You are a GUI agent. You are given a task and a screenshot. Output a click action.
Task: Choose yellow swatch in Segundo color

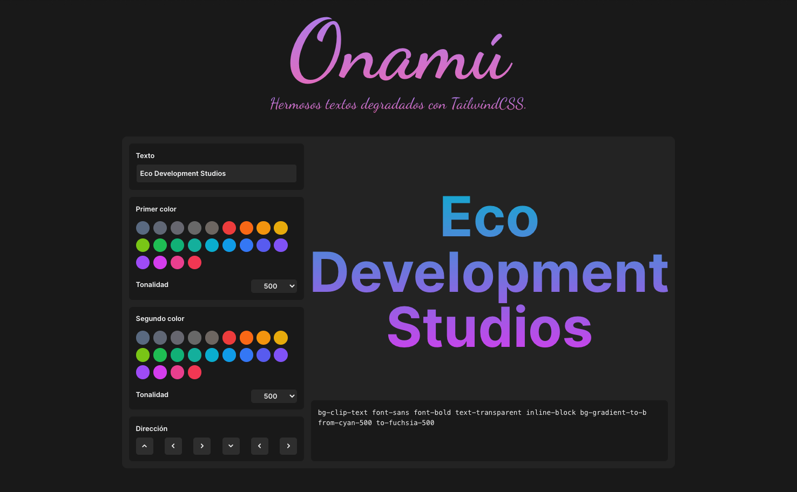[x=281, y=338]
